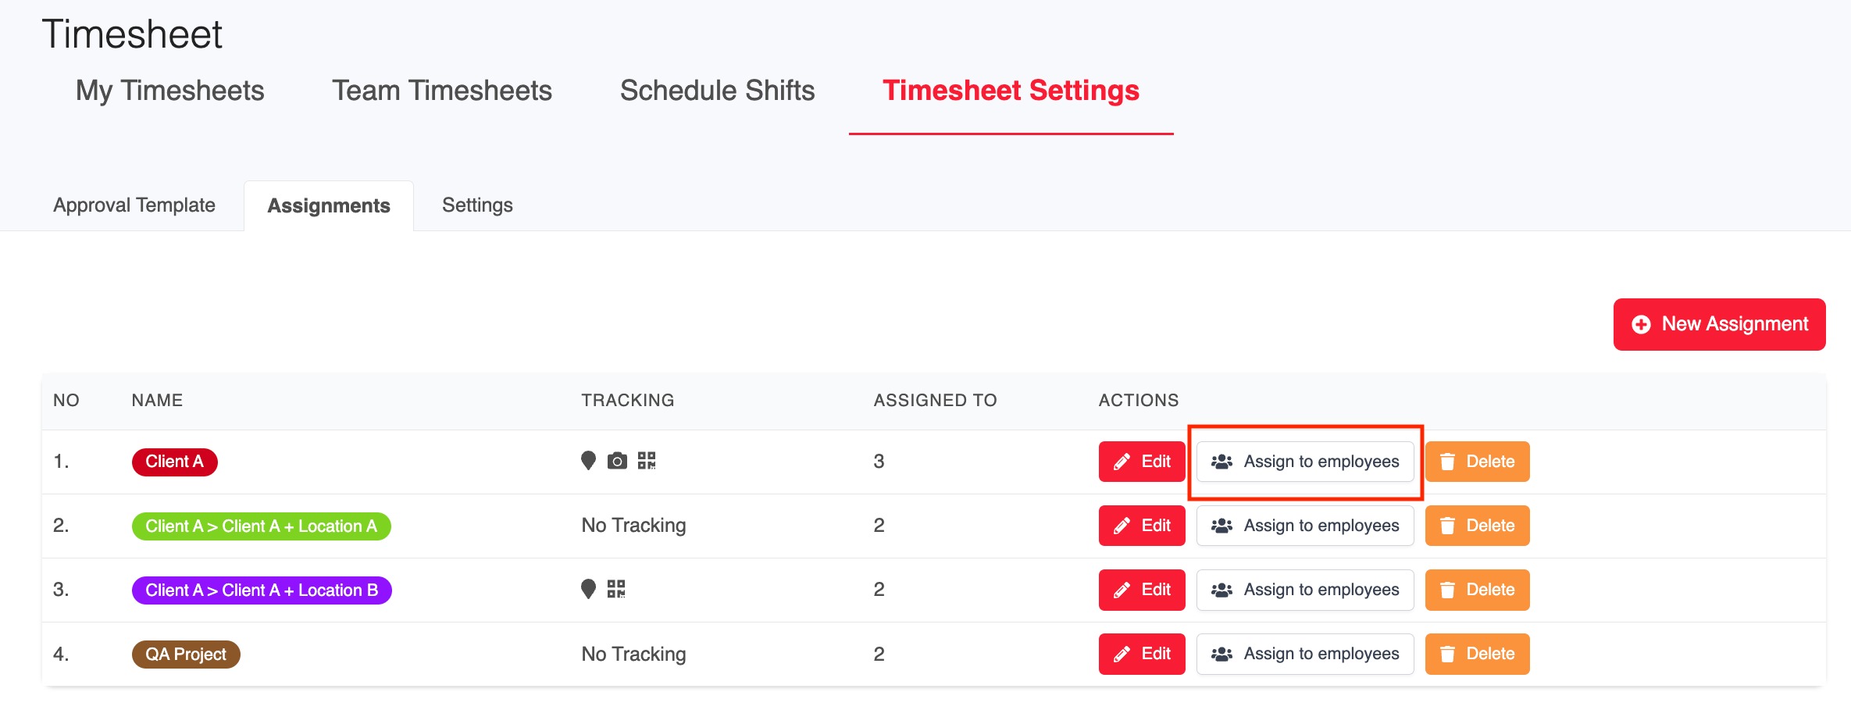The width and height of the screenshot is (1851, 717).
Task: Click the pencil icon on QA Project's Edit
Action: (x=1122, y=655)
